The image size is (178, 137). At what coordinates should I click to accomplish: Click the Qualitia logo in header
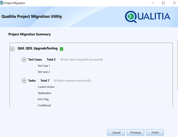coord(148,17)
